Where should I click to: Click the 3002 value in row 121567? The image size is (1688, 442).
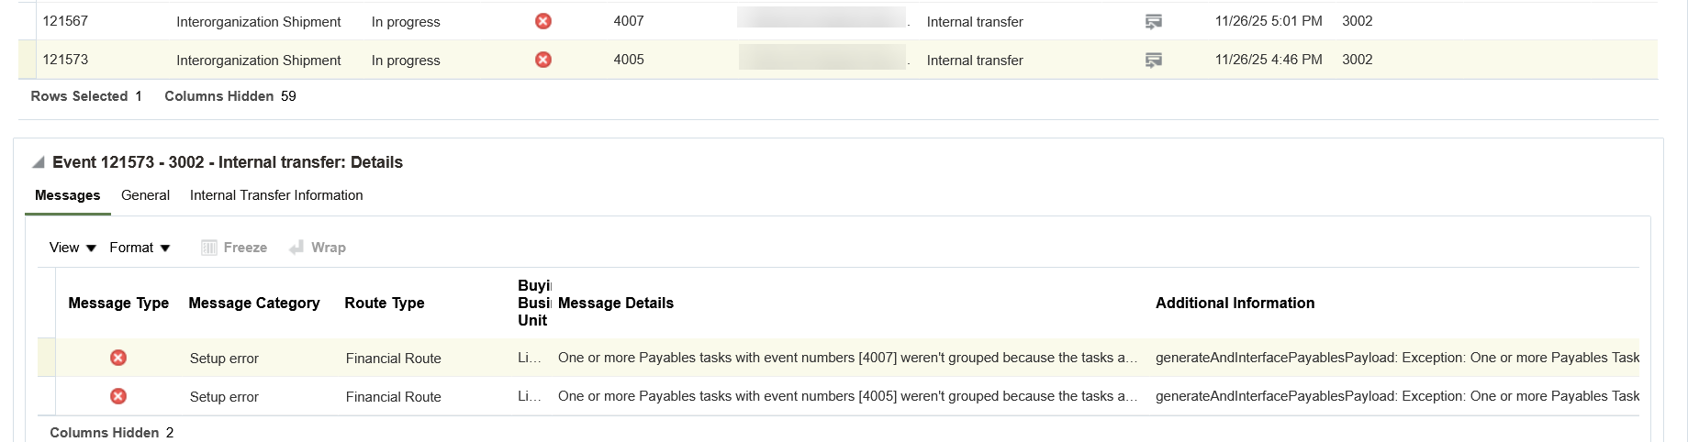coord(1358,21)
